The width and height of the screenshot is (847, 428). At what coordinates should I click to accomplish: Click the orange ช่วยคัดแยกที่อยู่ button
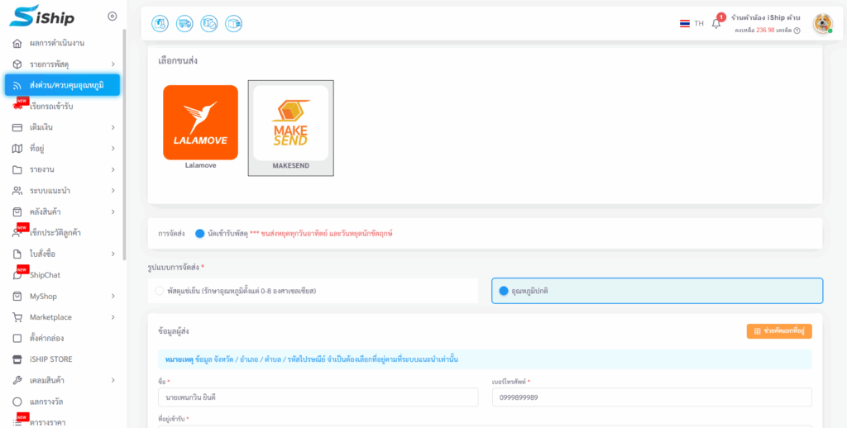(x=779, y=331)
